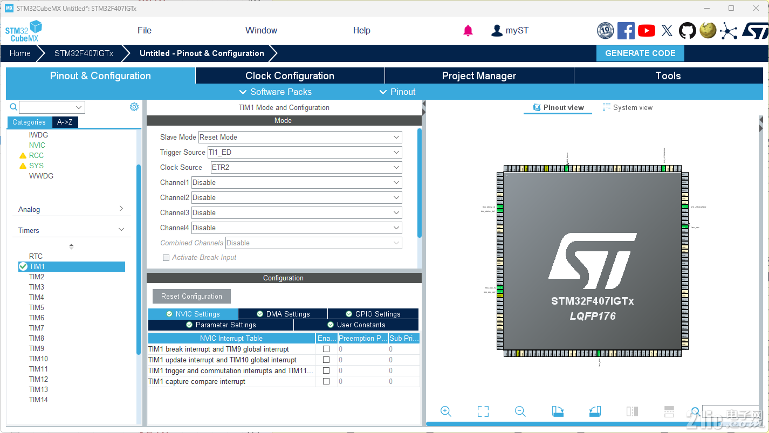
Task: Click the myST account icon
Action: pyautogui.click(x=497, y=31)
